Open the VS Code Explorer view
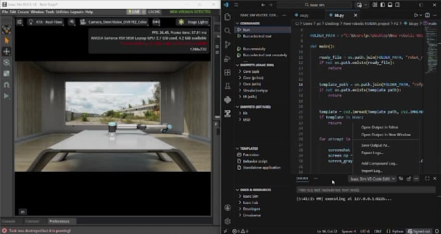The width and height of the screenshot is (441, 234). pyautogui.click(x=228, y=17)
